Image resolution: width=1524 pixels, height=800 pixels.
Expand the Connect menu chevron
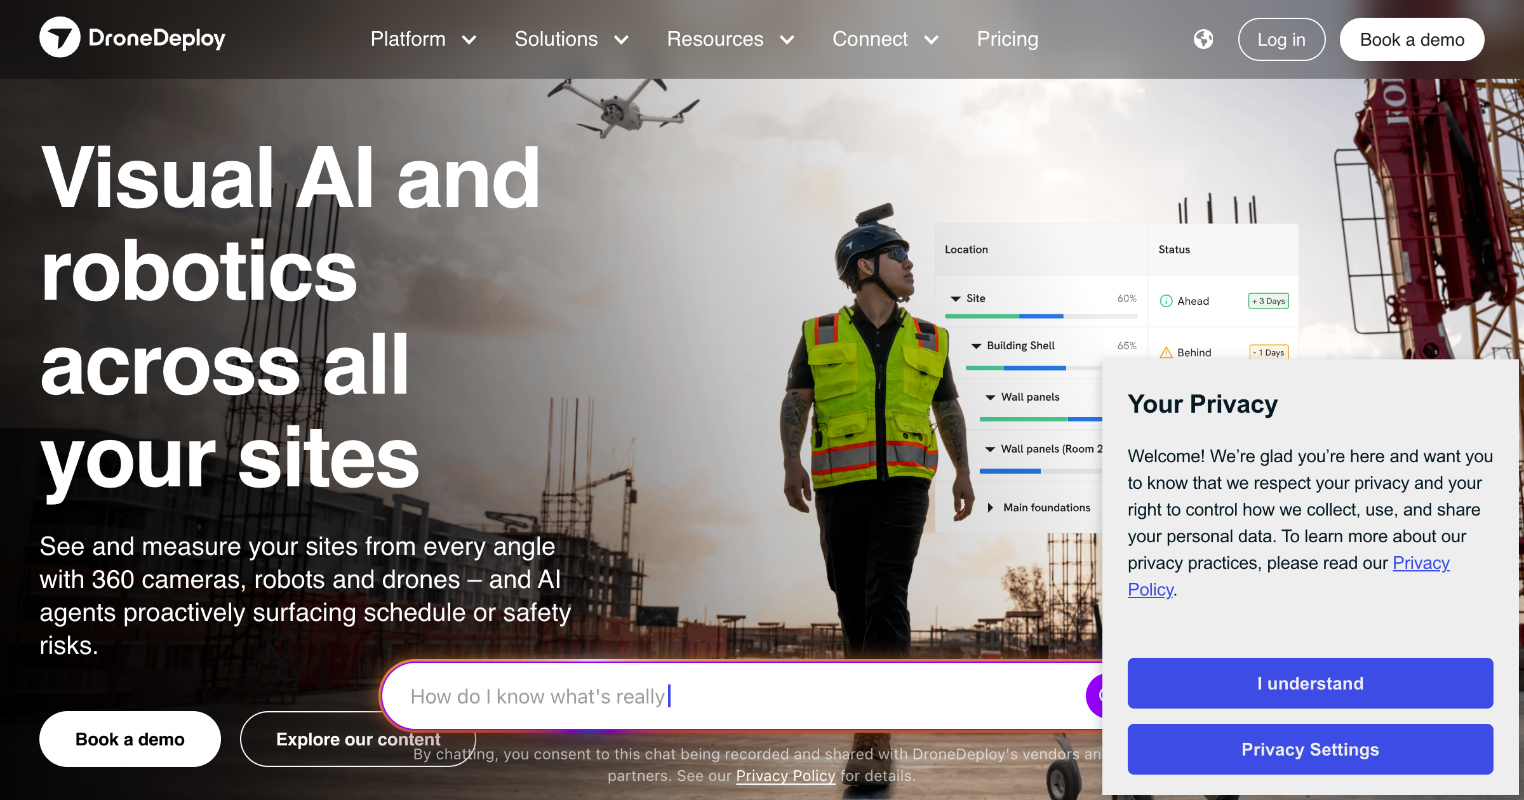pos(932,40)
